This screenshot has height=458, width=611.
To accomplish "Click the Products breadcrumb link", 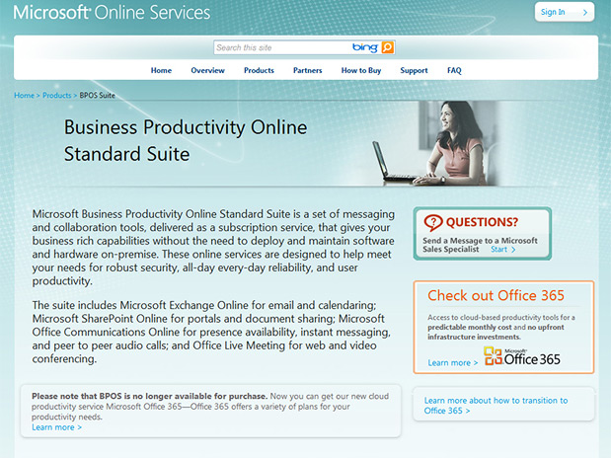I will click(x=56, y=96).
